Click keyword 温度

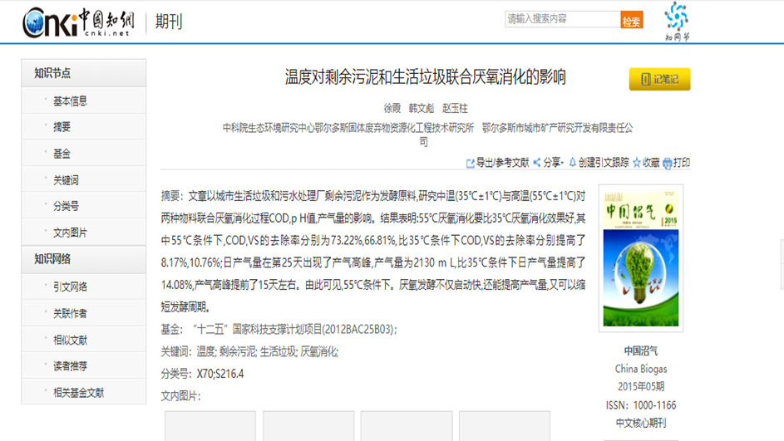coord(206,351)
